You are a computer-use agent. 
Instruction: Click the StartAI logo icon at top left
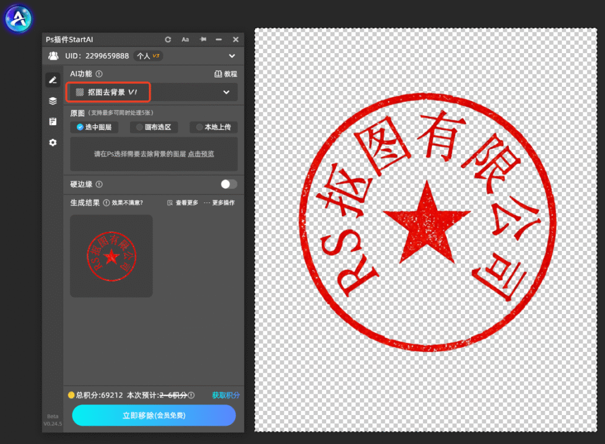(x=18, y=18)
